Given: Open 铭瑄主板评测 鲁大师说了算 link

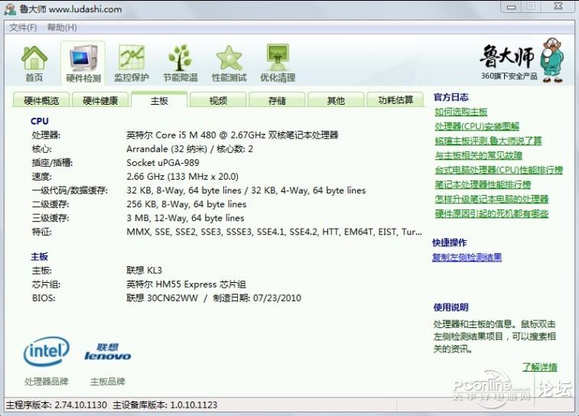Looking at the screenshot, I should 488,141.
